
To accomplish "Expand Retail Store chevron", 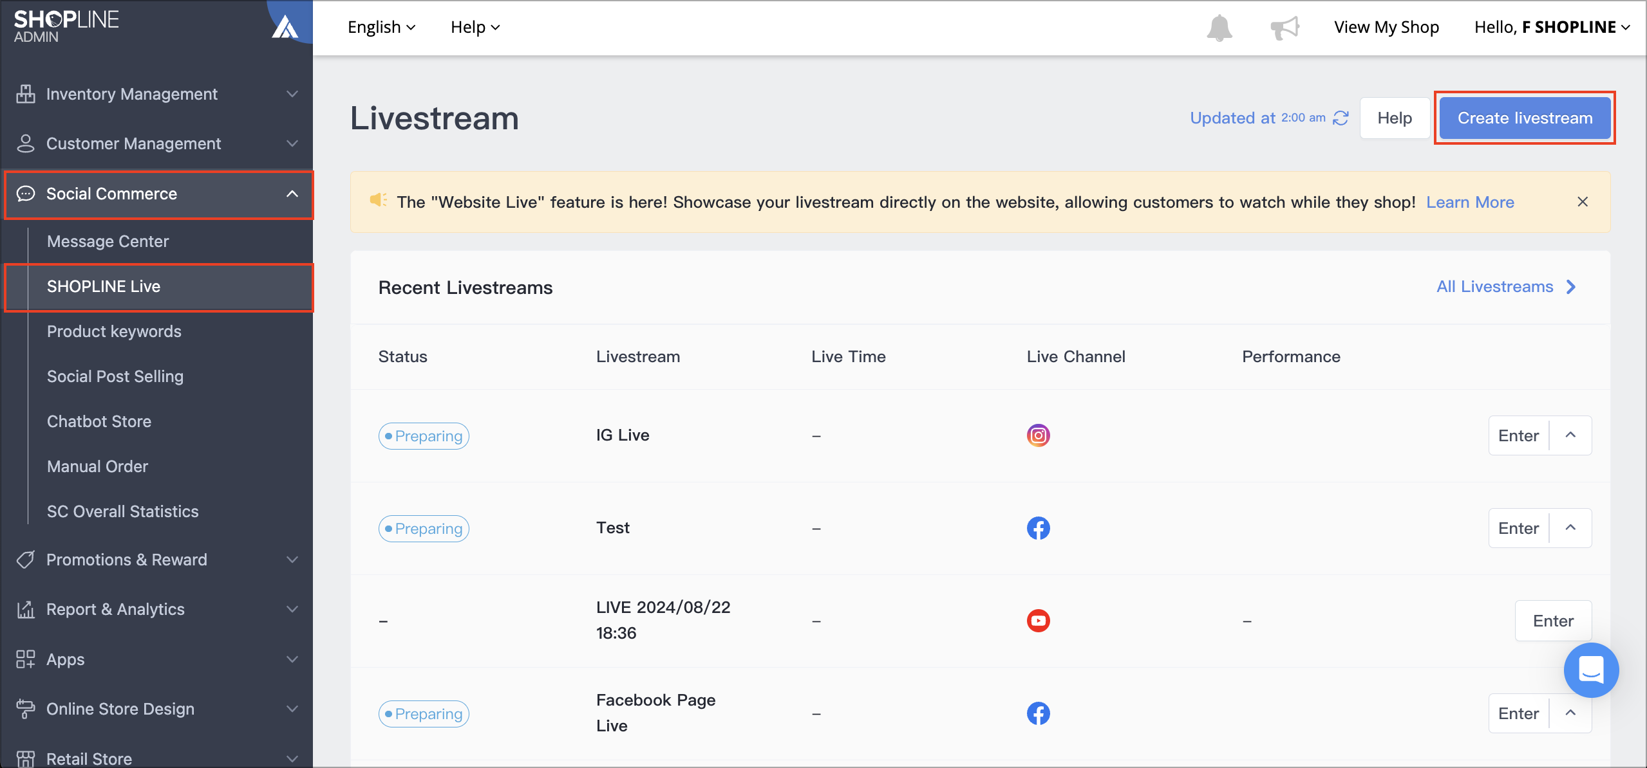I will coord(292,758).
